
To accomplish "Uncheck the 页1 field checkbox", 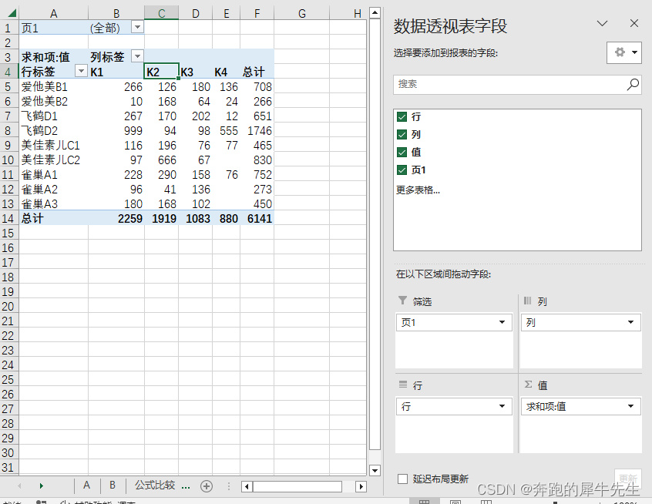I will pos(402,170).
